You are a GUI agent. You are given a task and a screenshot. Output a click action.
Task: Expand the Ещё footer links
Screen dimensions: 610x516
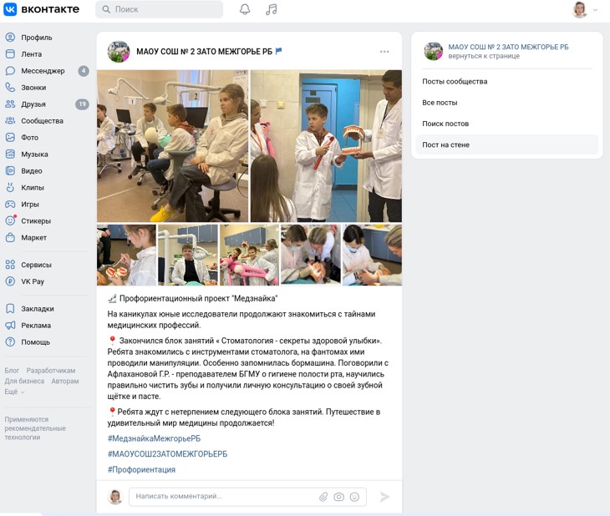tap(14, 392)
